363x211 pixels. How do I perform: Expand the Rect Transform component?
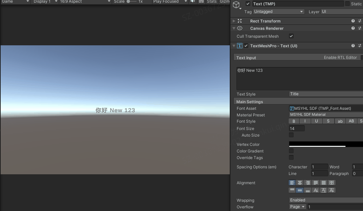234,21
